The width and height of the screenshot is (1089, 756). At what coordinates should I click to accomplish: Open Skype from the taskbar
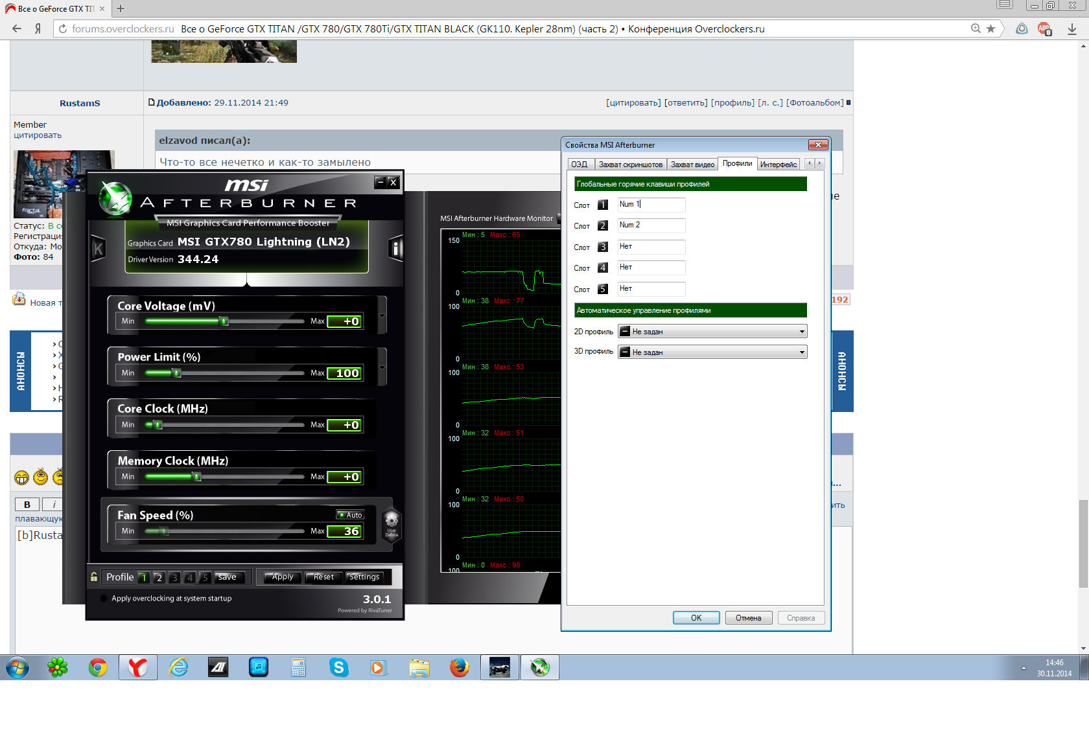pos(339,667)
